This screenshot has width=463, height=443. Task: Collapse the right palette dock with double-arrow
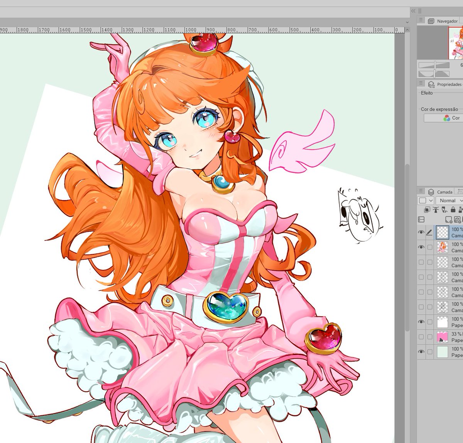(x=413, y=11)
